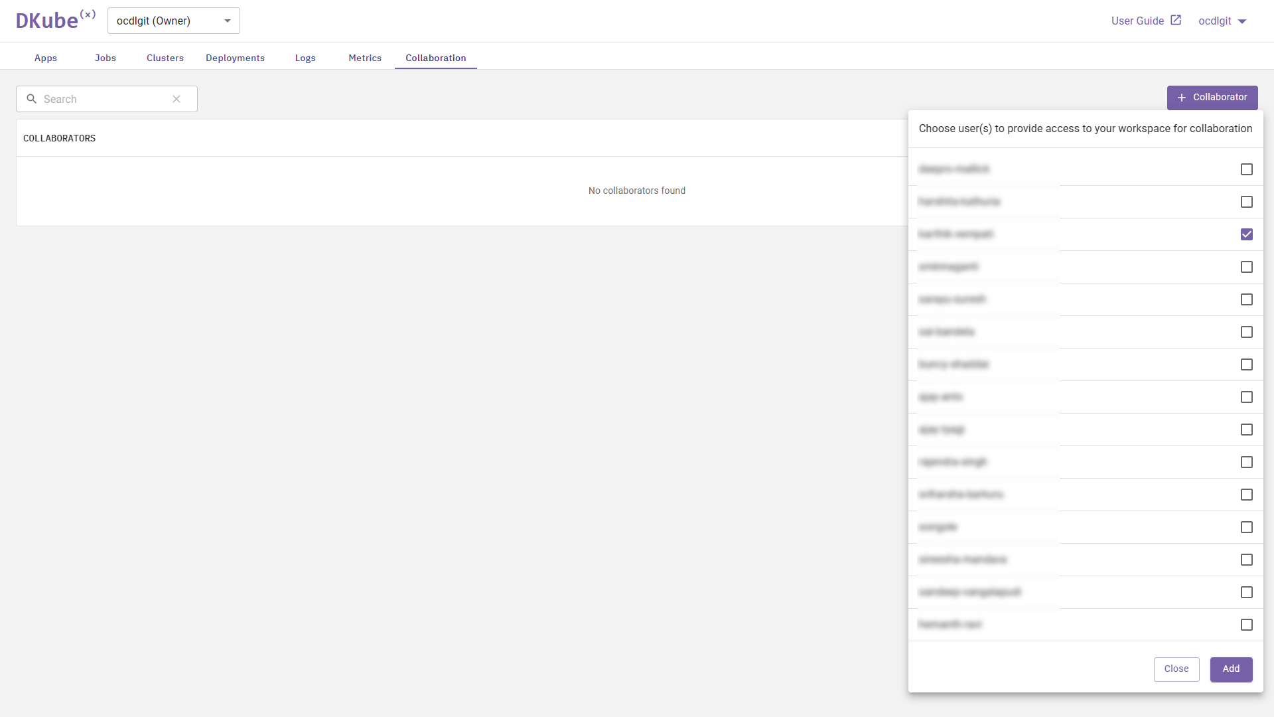Click the ocdlgit account name menu
Screen dimensions: 1274x717
pos(1214,21)
